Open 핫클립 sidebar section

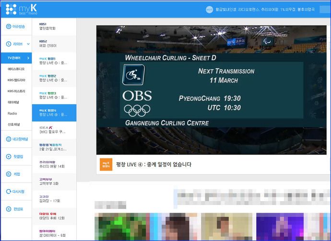pyautogui.click(x=16, y=157)
